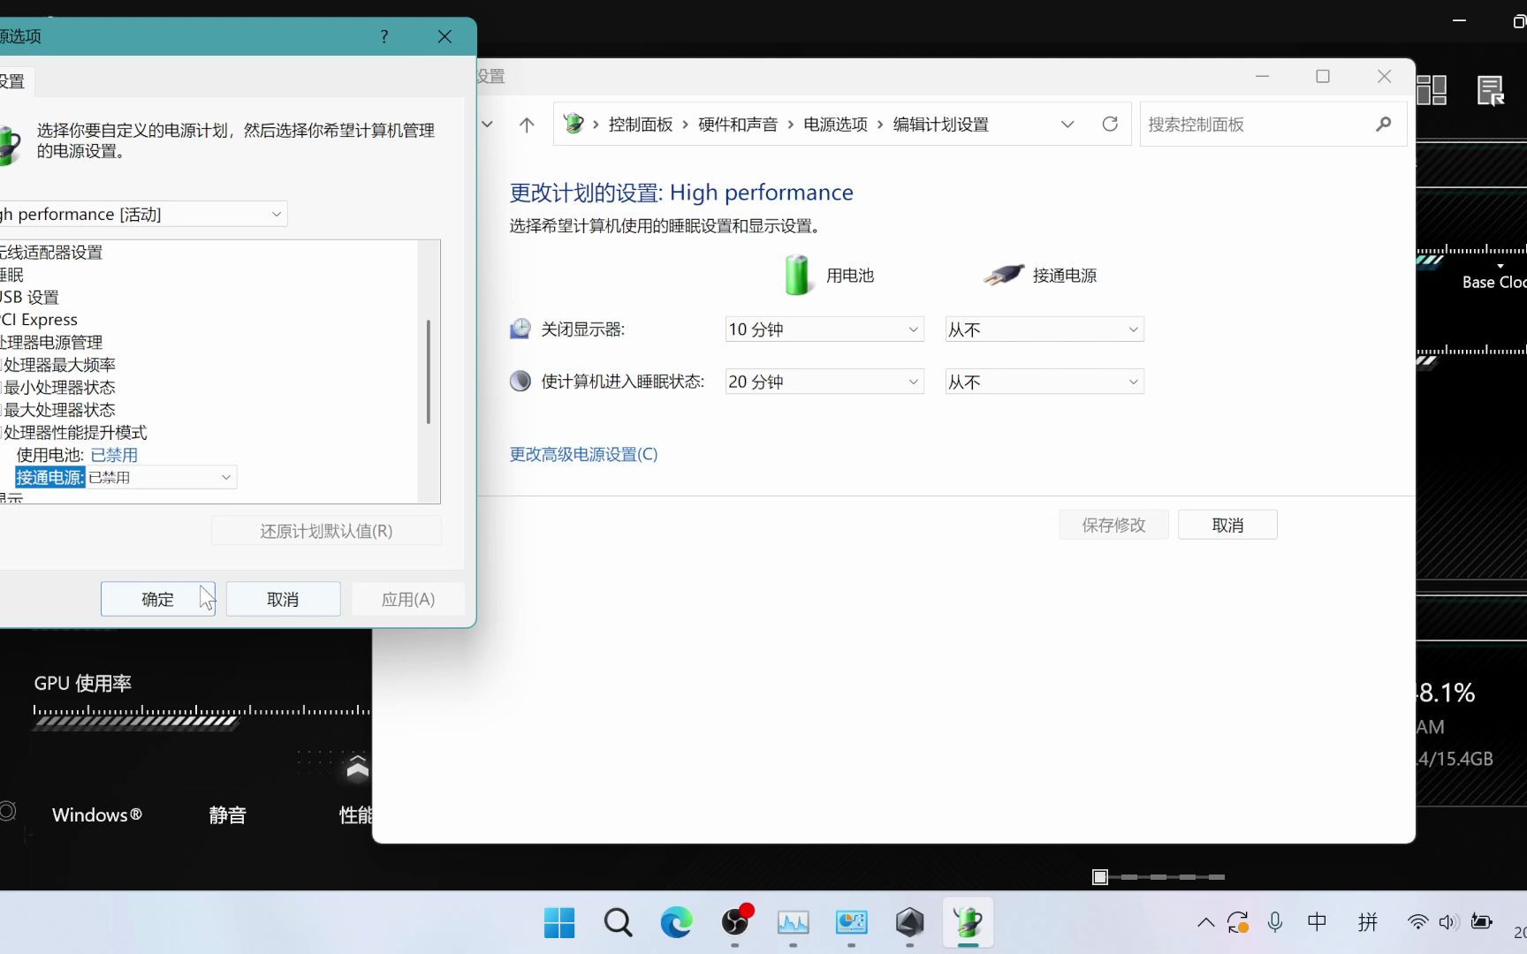Open the power plan selection dropdown
Viewport: 1527px width, 954px height.
click(142, 214)
